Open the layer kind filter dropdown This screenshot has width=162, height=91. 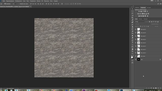140,22
